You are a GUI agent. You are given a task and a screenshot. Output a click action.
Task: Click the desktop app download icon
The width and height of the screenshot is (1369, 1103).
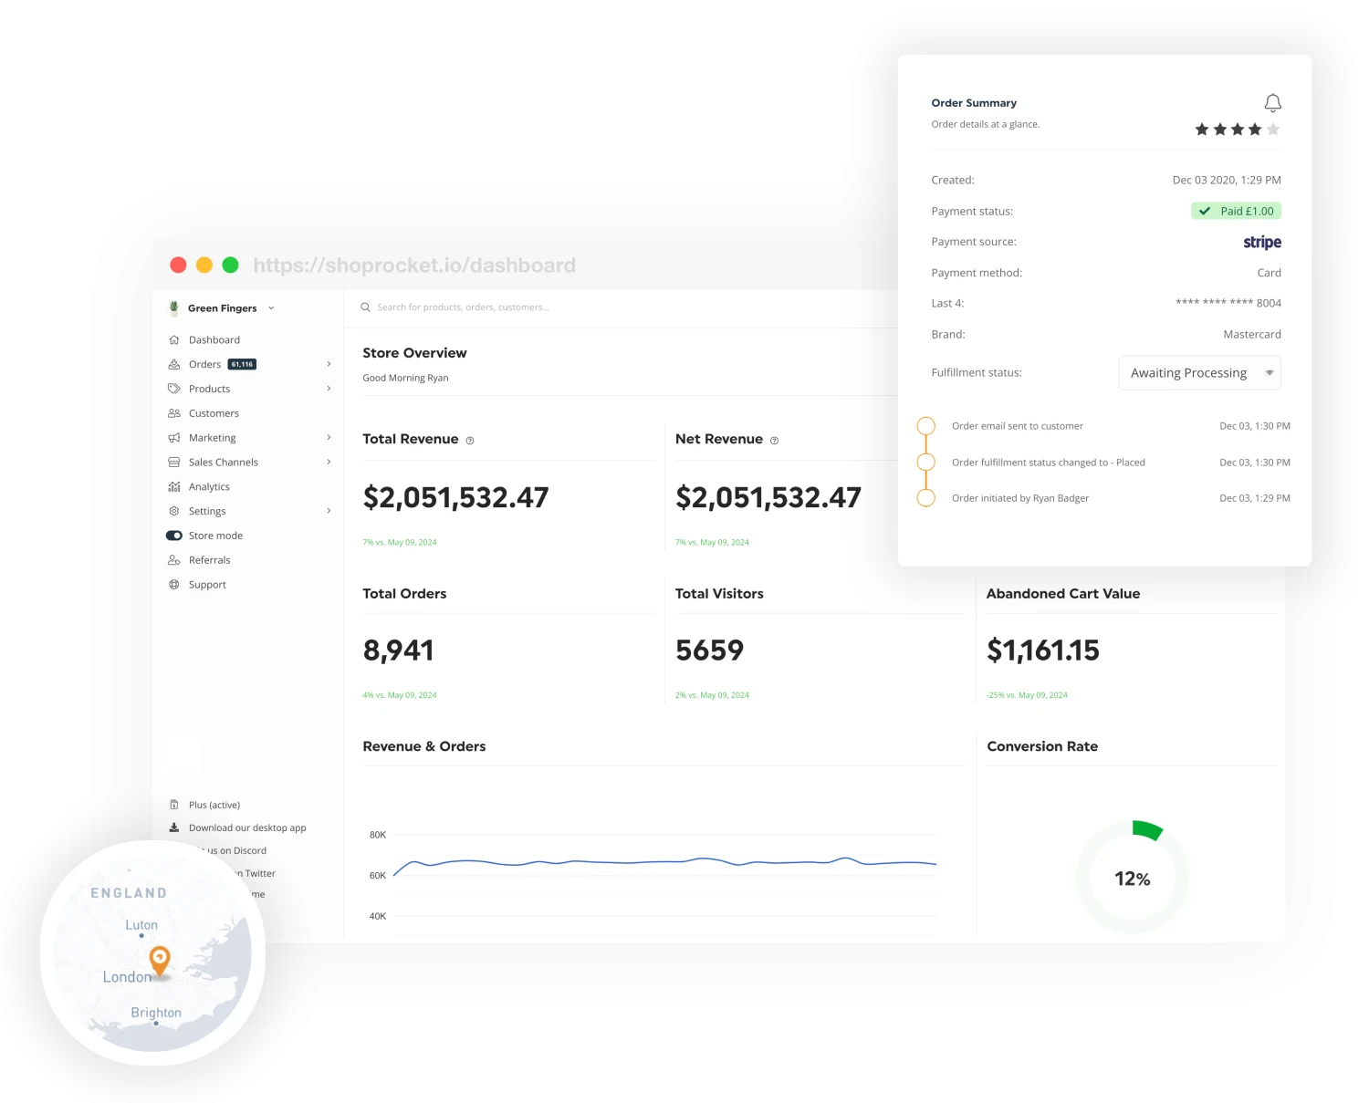click(174, 827)
